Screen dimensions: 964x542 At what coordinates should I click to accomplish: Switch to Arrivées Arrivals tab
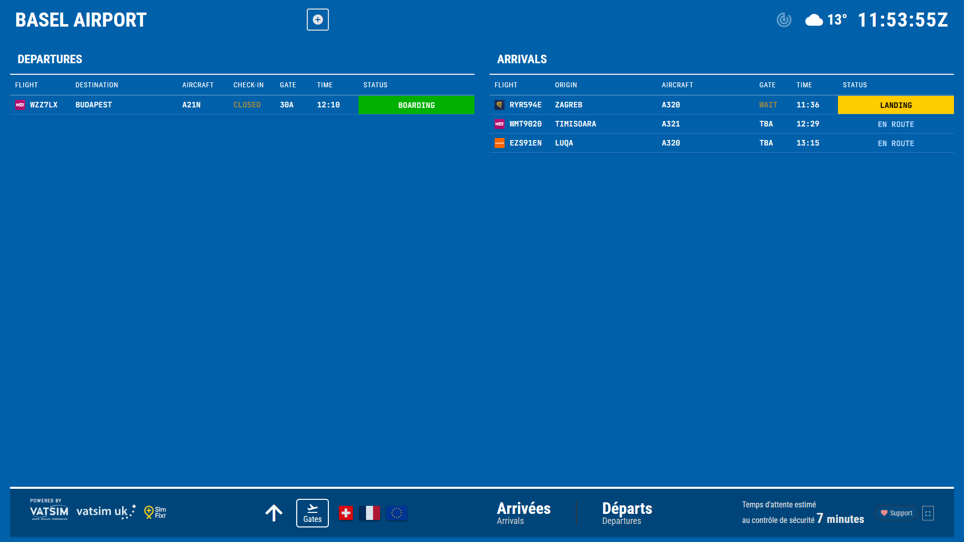(524, 513)
